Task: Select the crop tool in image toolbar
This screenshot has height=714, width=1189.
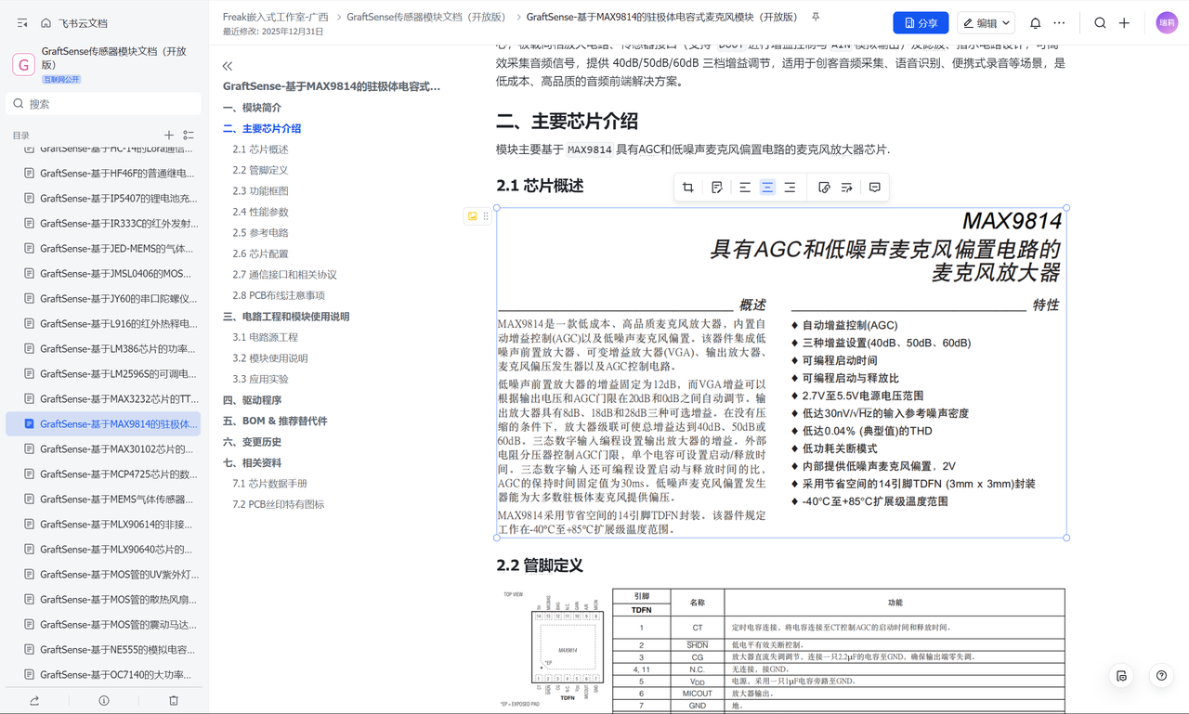Action: point(688,188)
